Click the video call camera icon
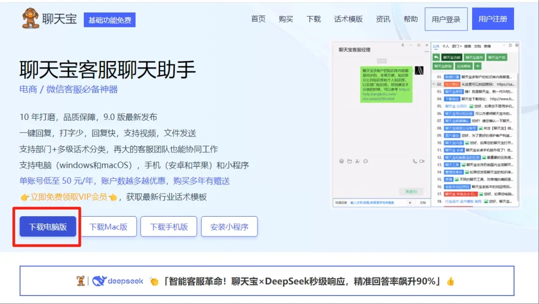This screenshot has width=539, height=304. [x=422, y=161]
